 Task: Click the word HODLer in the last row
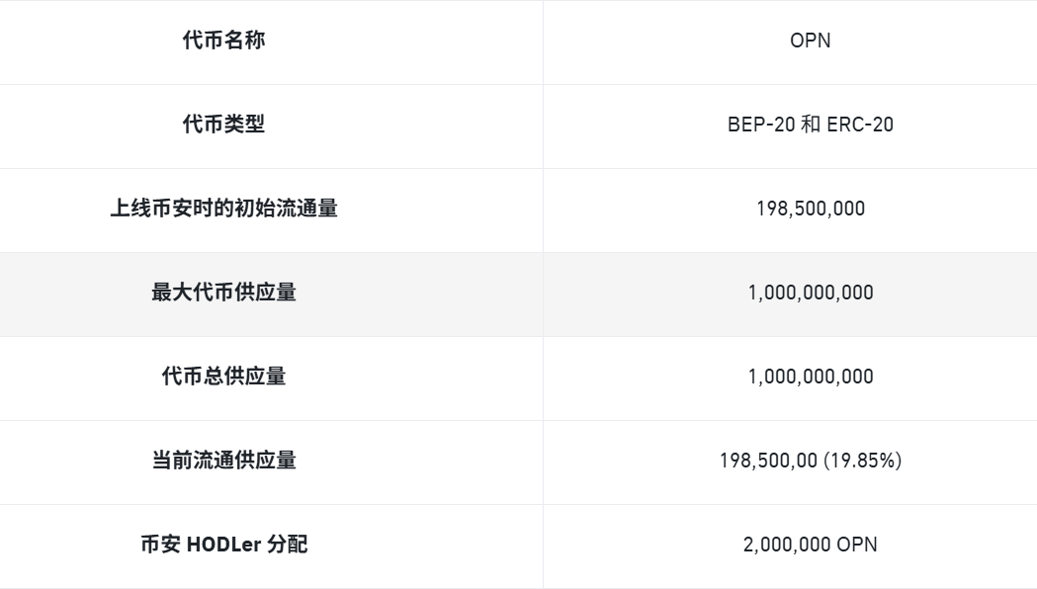click(x=223, y=545)
